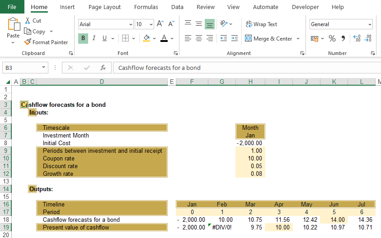Toggle Bold formatting
This screenshot has height=238, width=381.
click(x=83, y=39)
